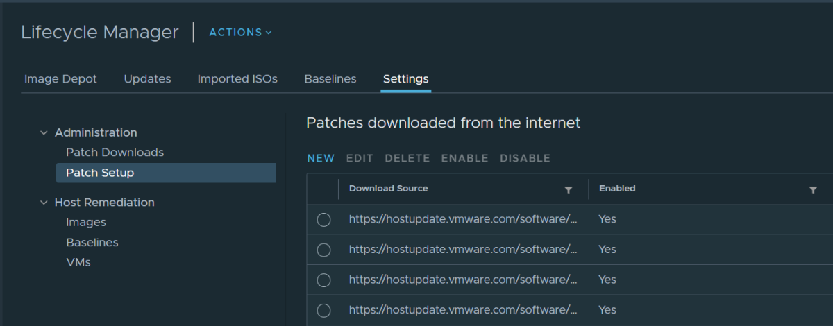Sort by Enabled column header
The width and height of the screenshot is (833, 326).
pos(617,189)
